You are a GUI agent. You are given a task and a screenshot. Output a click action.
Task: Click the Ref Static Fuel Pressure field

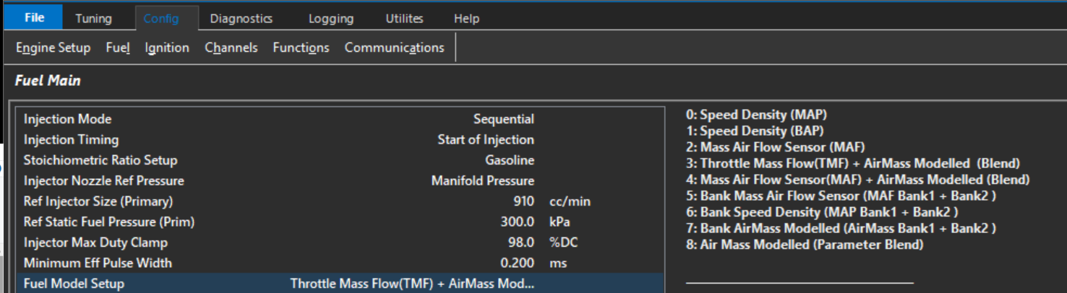coord(517,222)
